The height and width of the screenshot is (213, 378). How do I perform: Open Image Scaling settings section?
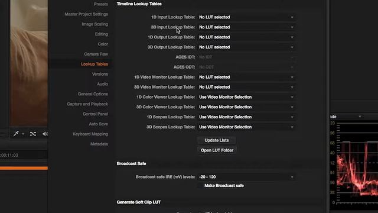[x=94, y=24]
